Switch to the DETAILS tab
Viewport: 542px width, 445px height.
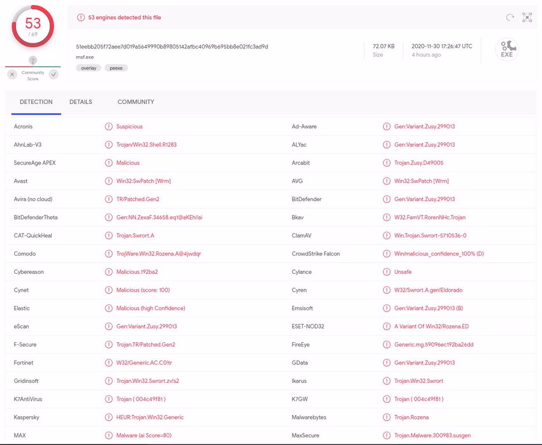coord(81,102)
